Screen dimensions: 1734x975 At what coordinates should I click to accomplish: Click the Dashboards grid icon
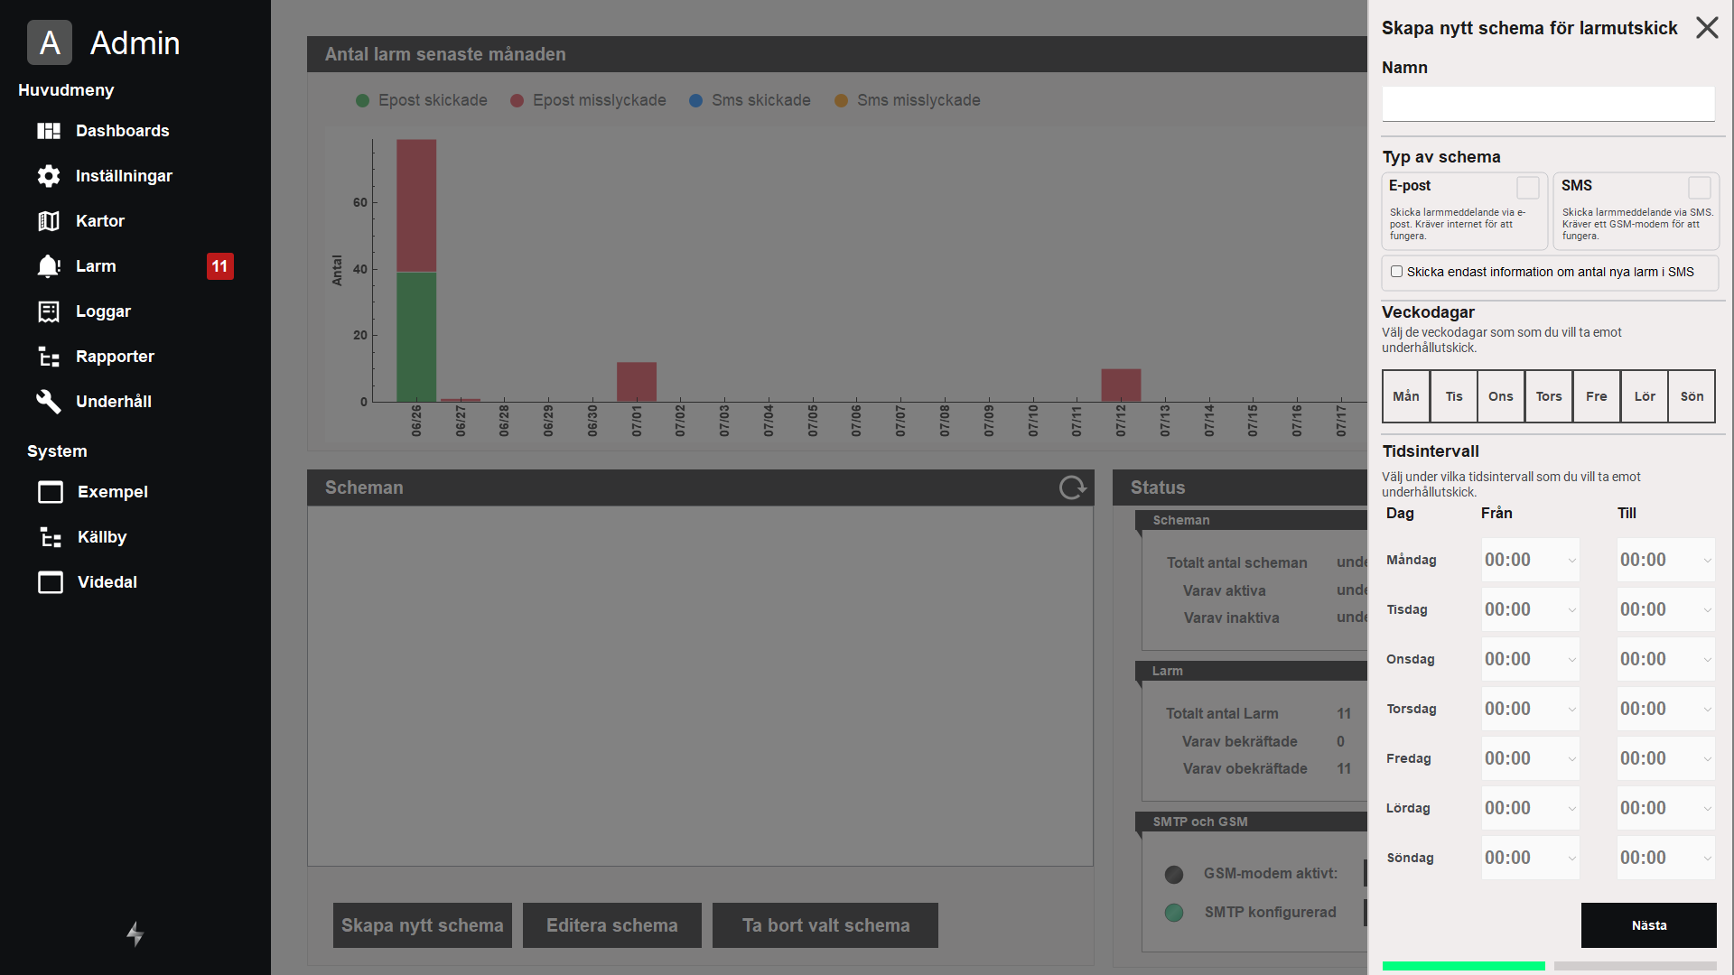[x=49, y=131]
